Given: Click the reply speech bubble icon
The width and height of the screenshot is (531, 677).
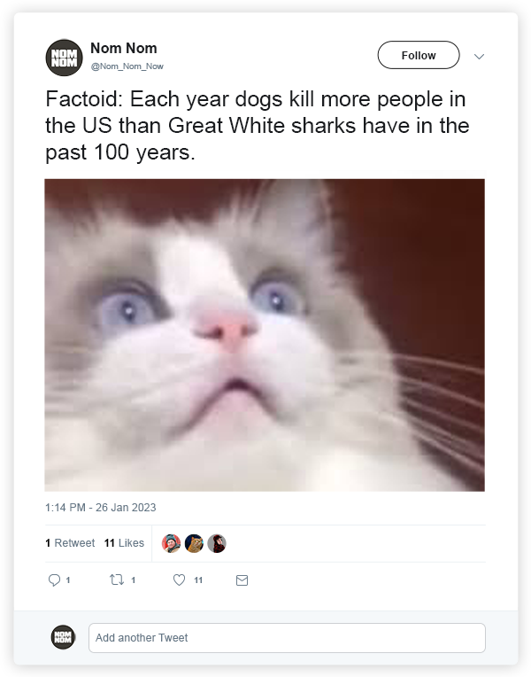Looking at the screenshot, I should coord(54,580).
